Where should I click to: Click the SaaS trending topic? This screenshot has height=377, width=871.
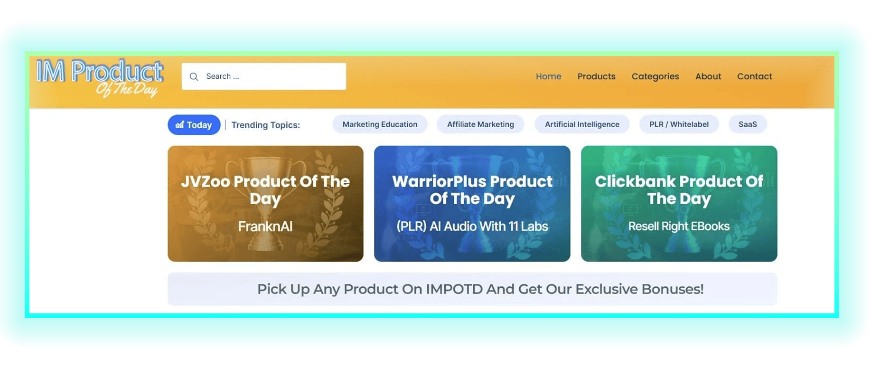tap(748, 124)
